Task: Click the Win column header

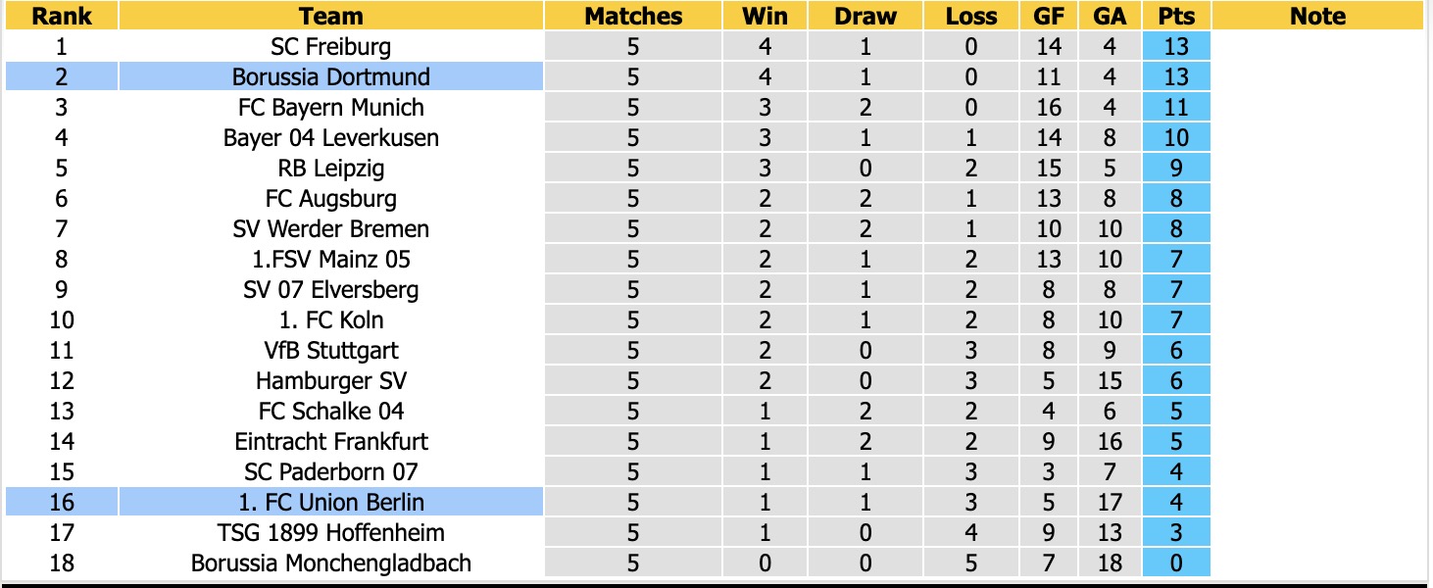Action: [x=766, y=16]
